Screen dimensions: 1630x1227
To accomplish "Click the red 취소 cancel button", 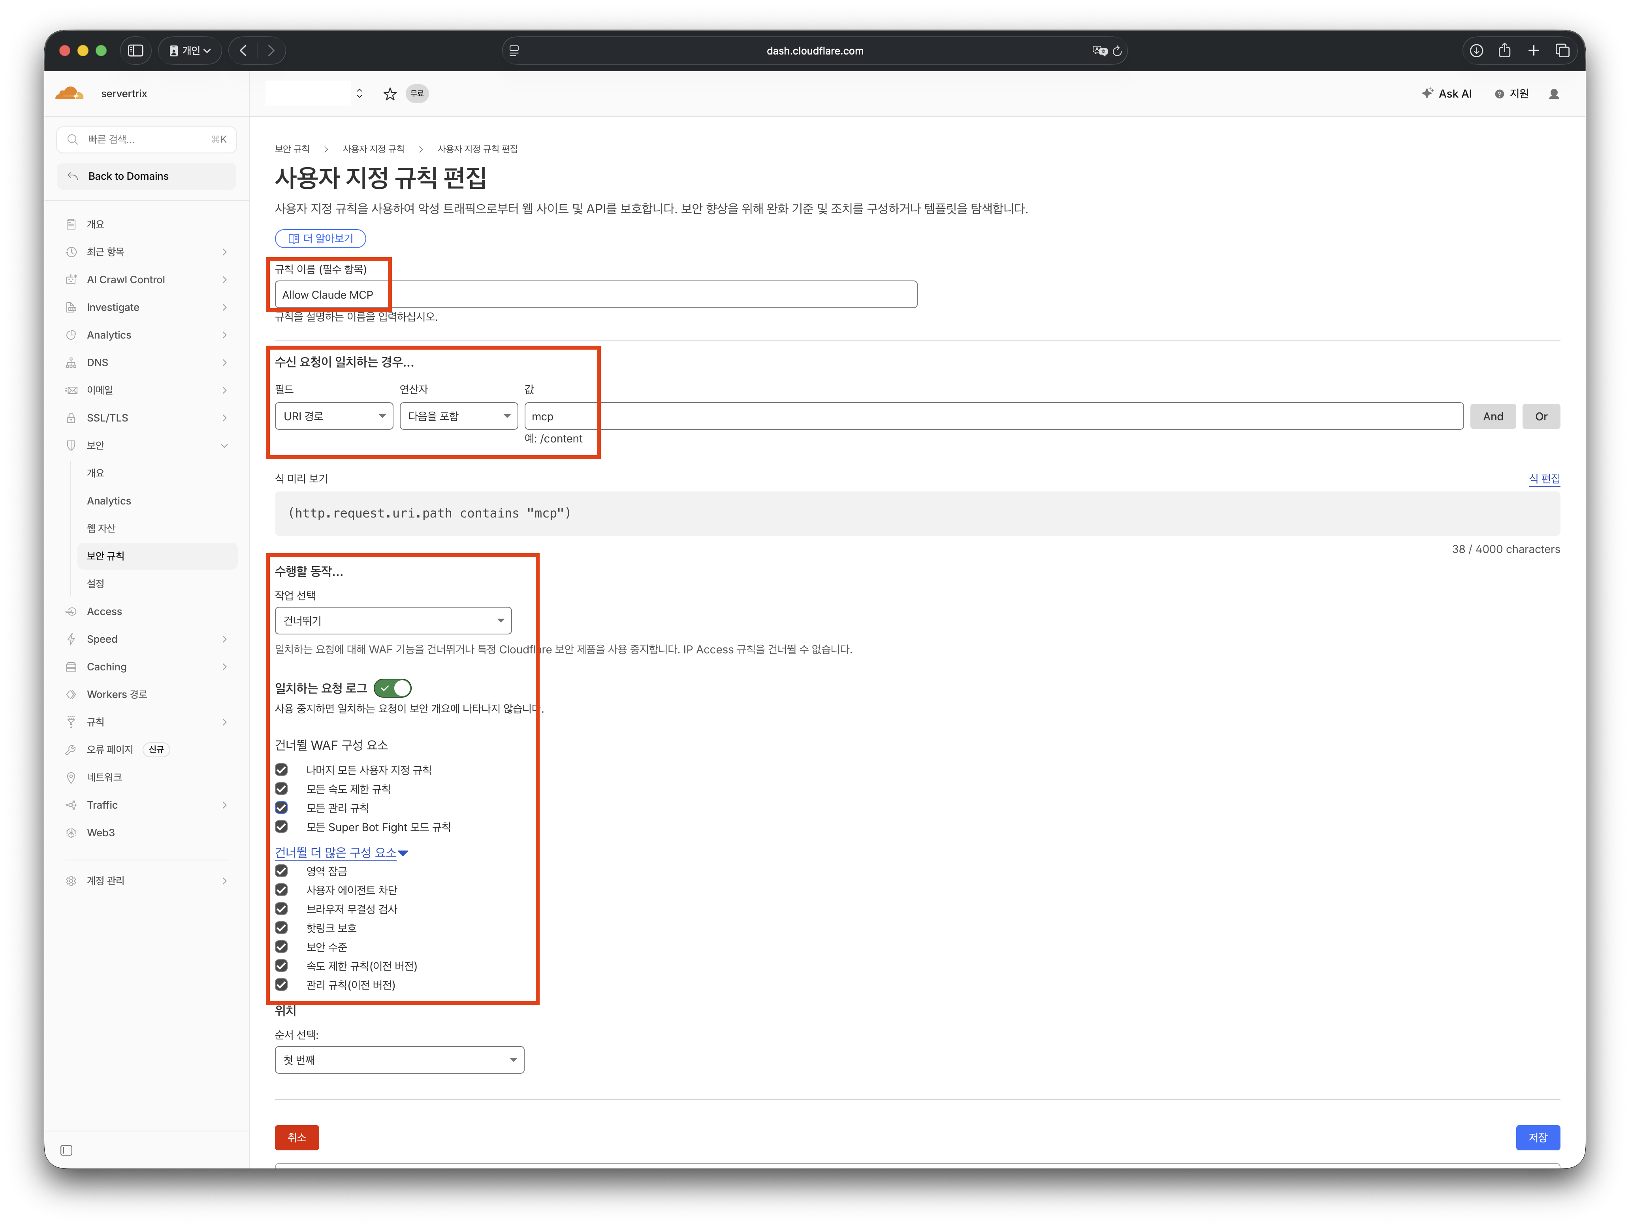I will [296, 1137].
